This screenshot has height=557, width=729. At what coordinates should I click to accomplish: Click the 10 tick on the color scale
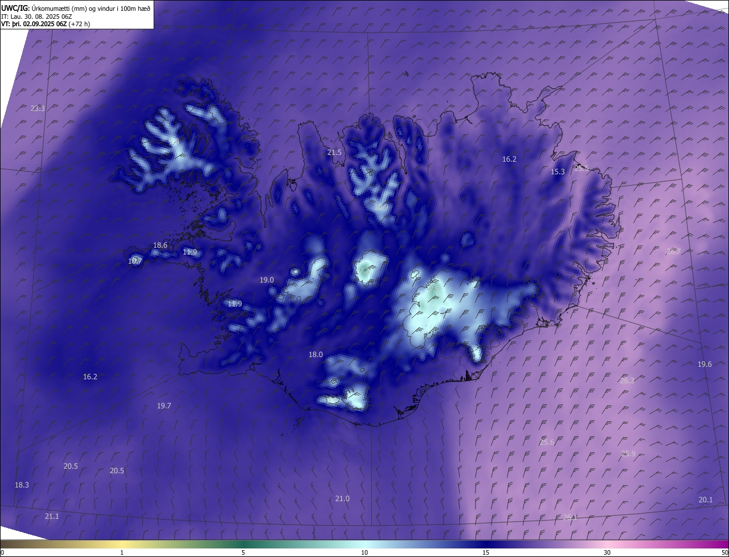[364, 552]
